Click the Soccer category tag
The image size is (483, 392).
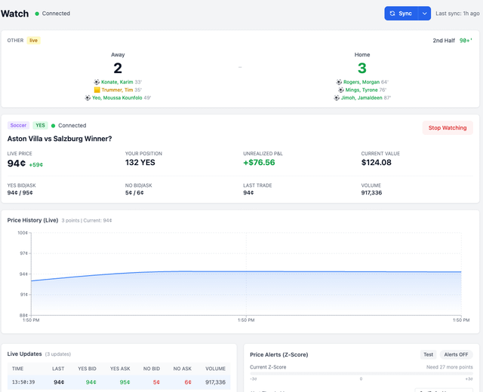[18, 125]
